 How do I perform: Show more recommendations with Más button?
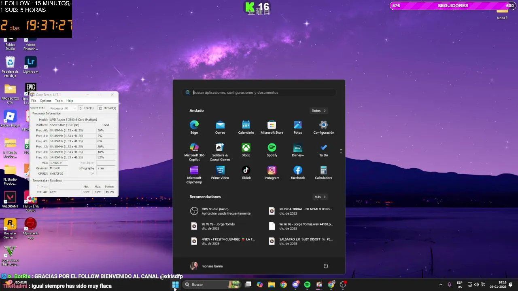click(320, 197)
